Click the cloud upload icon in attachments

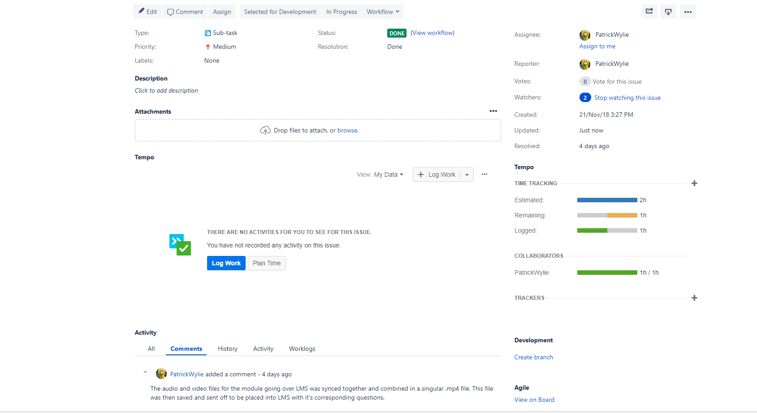[265, 130]
